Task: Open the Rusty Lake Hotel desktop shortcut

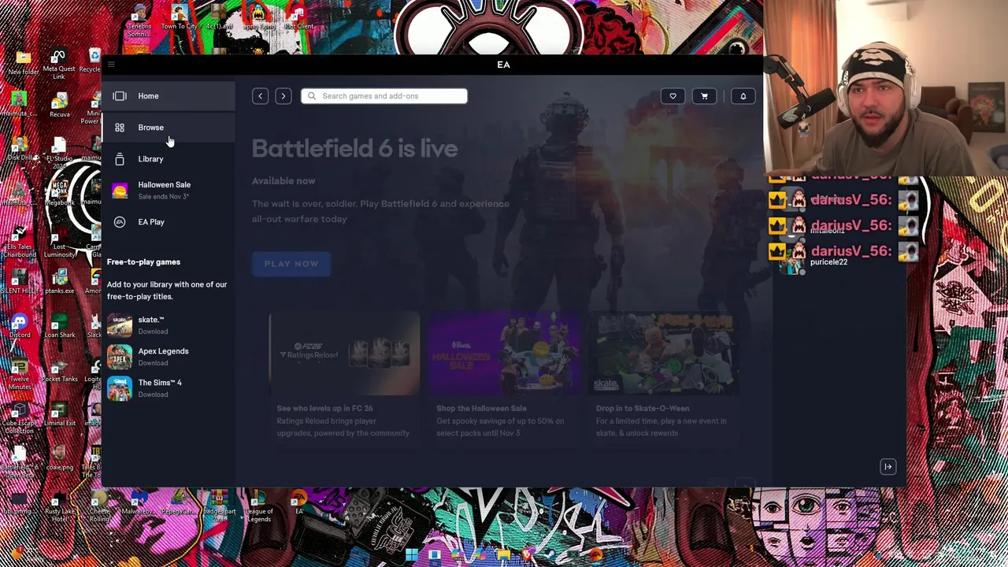Action: coord(60,507)
